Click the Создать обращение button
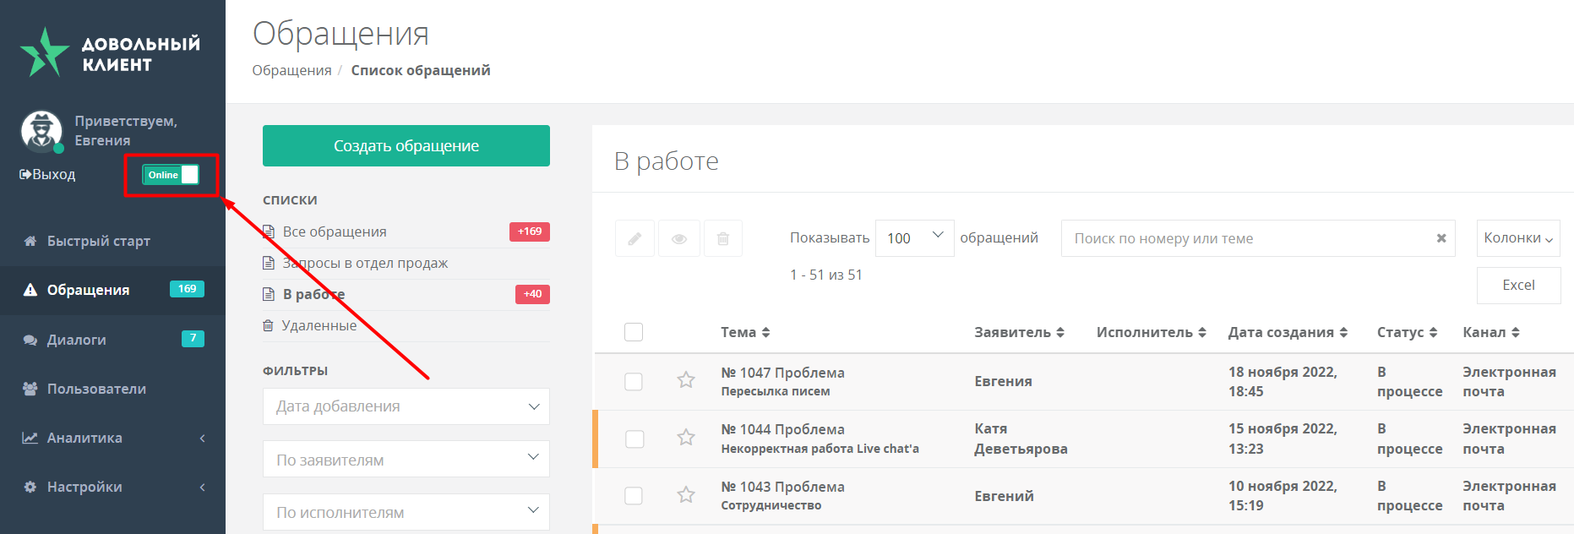 coord(406,145)
